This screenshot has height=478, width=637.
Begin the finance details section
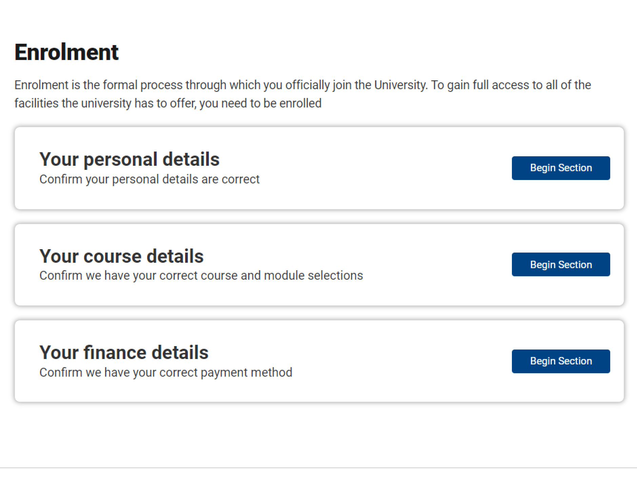[x=561, y=361]
